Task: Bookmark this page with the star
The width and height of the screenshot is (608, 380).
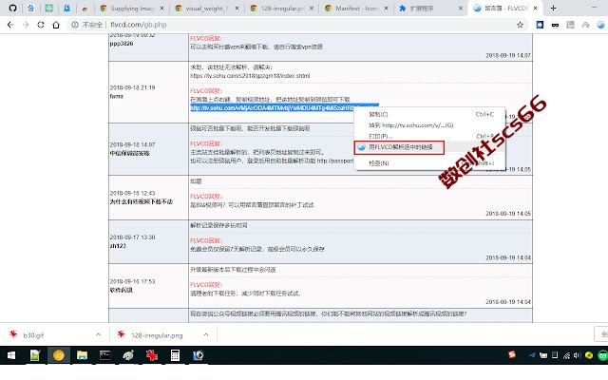Action: click(520, 25)
